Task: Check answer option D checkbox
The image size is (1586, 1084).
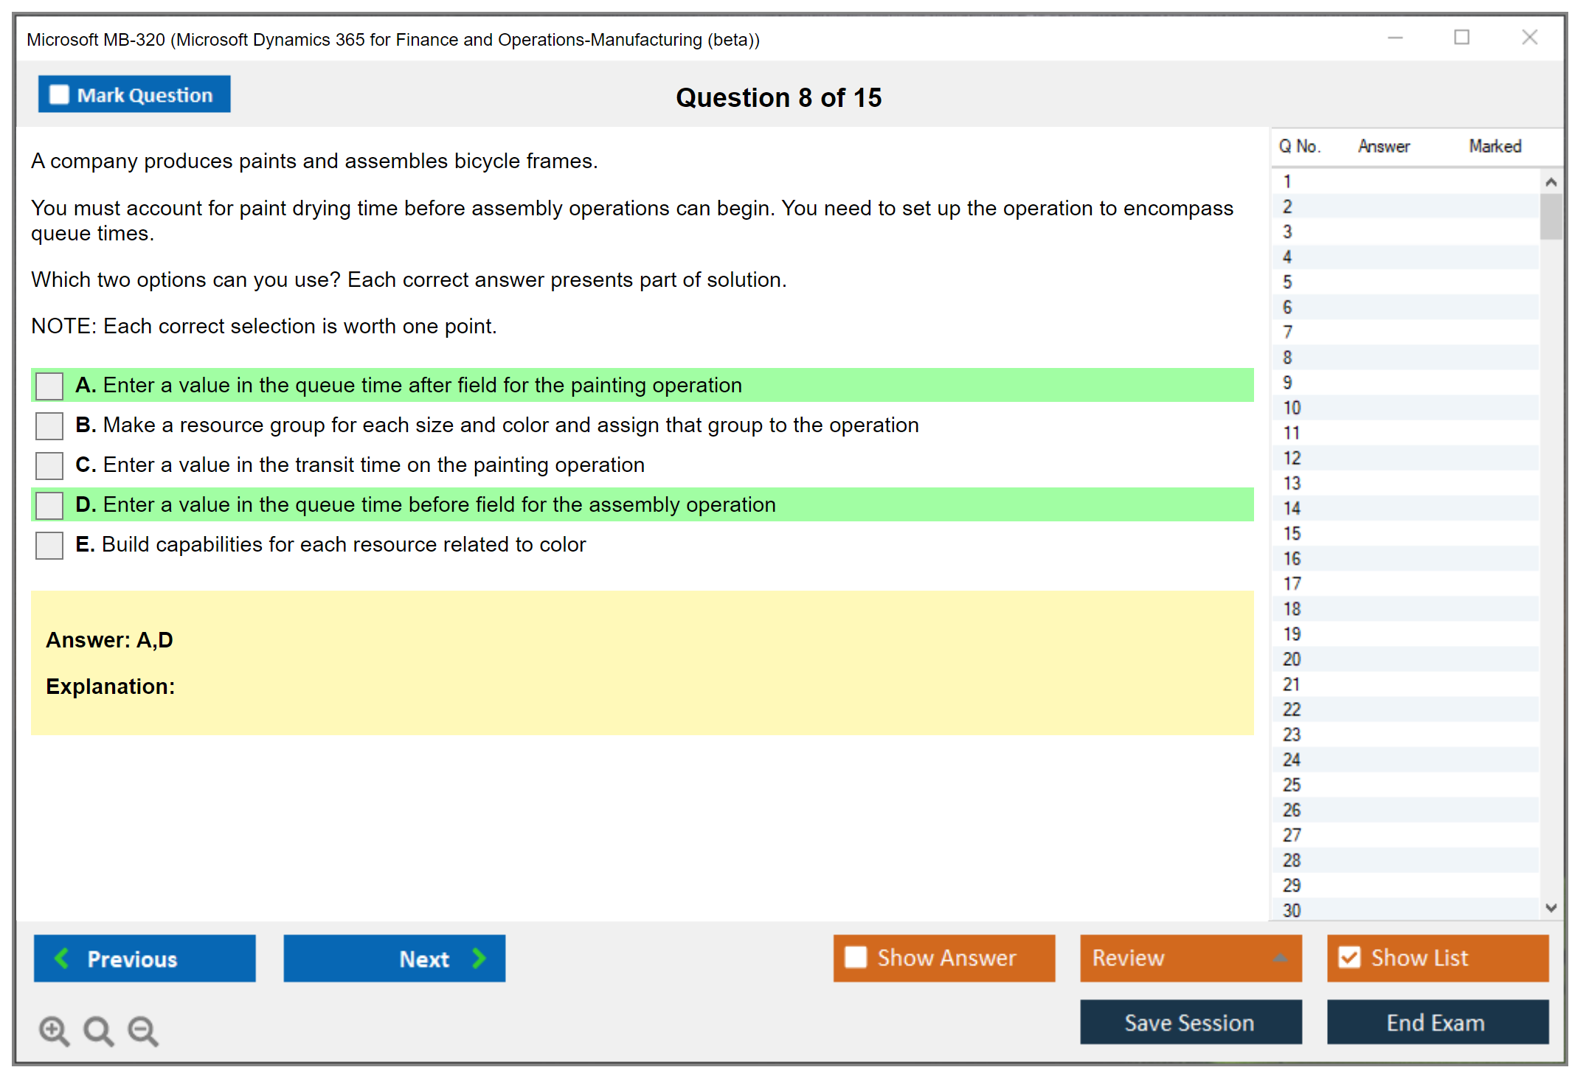Action: click(49, 505)
